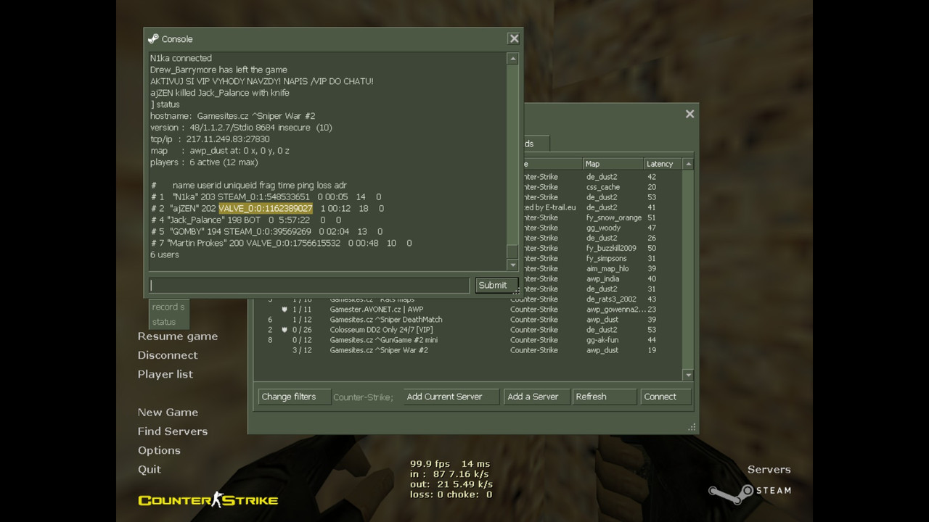Viewport: 929px width, 522px height.
Task: Click the Counter-Strike; filter label text
Action: pos(363,397)
